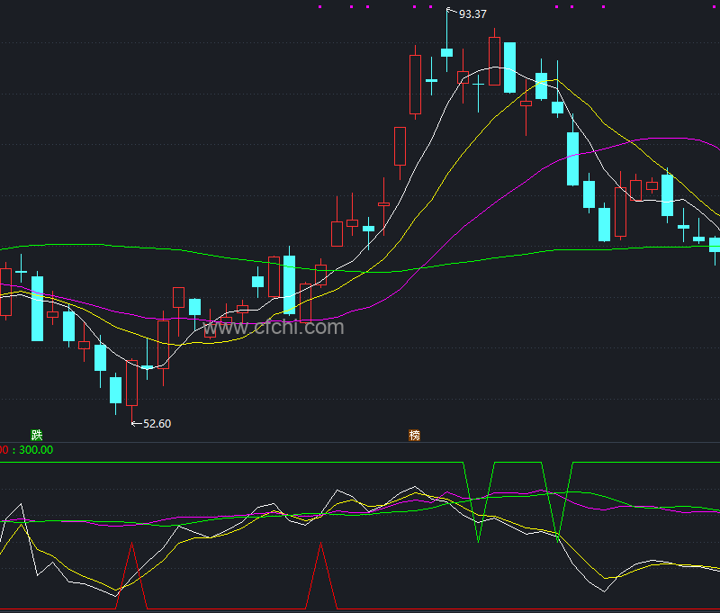Image resolution: width=720 pixels, height=613 pixels.
Task: Click the 300.00 indicator value
Action: click(x=36, y=449)
